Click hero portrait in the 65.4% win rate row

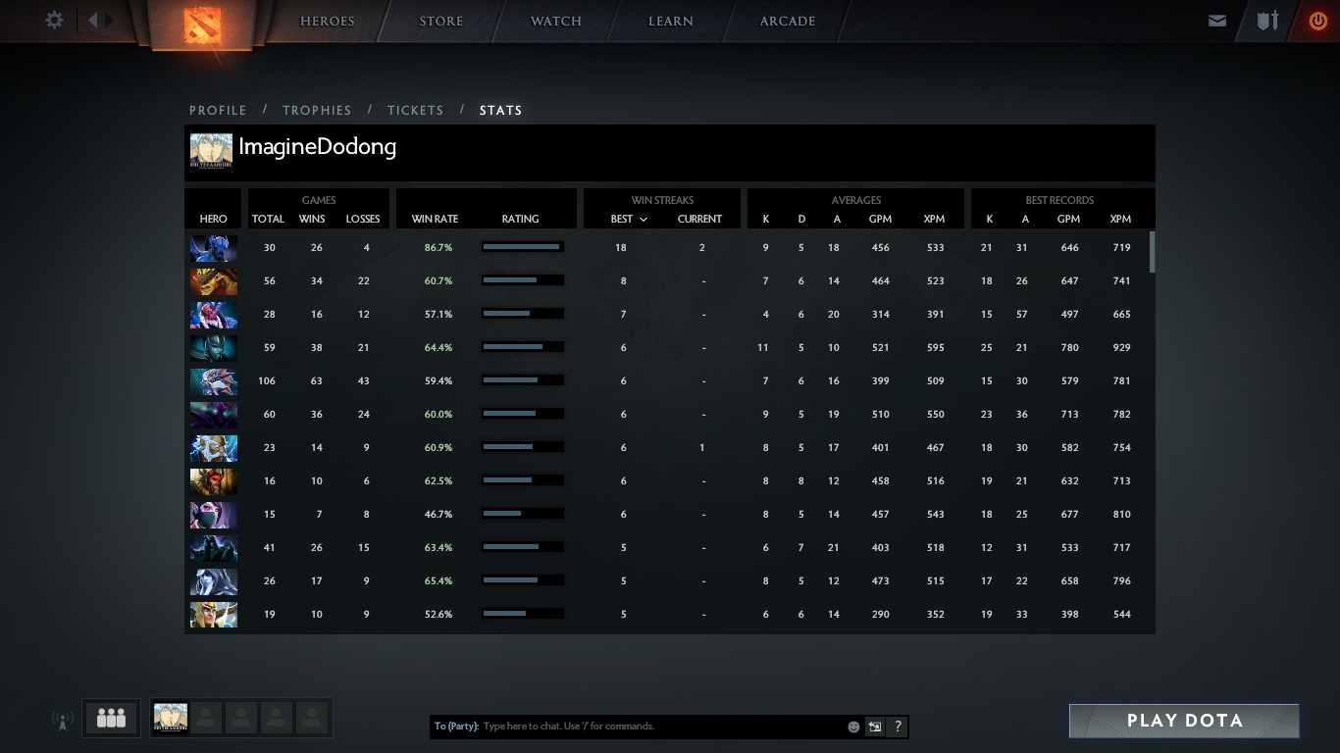213,581
